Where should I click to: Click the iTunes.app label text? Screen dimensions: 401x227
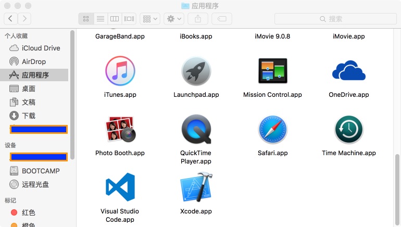coord(120,95)
